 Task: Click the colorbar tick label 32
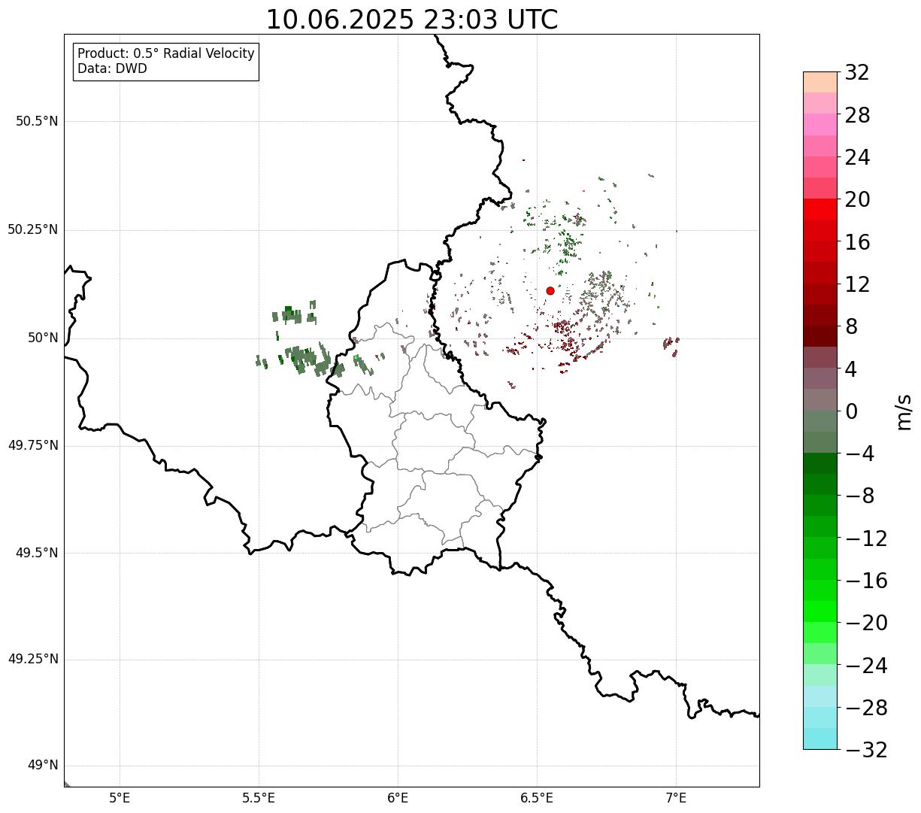coord(857,72)
